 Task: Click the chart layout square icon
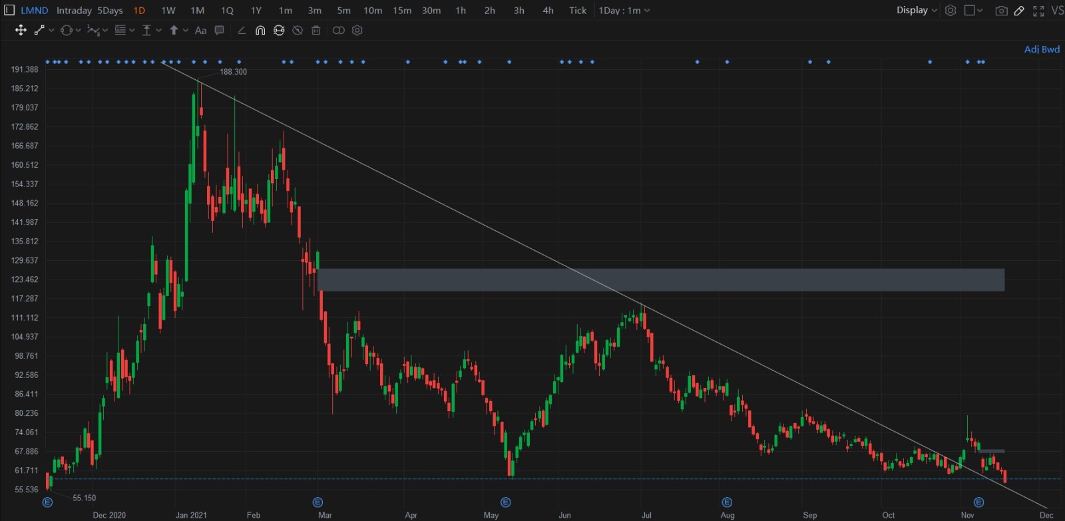(970, 10)
